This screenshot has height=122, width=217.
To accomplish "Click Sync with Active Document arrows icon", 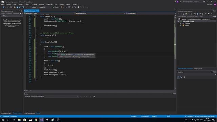I will pos(195,14).
